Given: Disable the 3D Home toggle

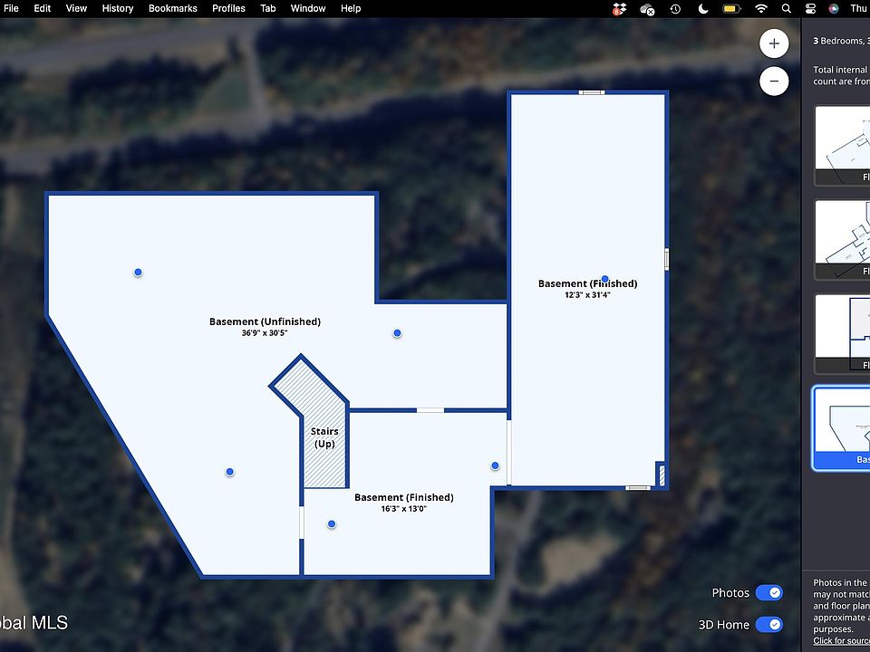Looking at the screenshot, I should (768, 624).
